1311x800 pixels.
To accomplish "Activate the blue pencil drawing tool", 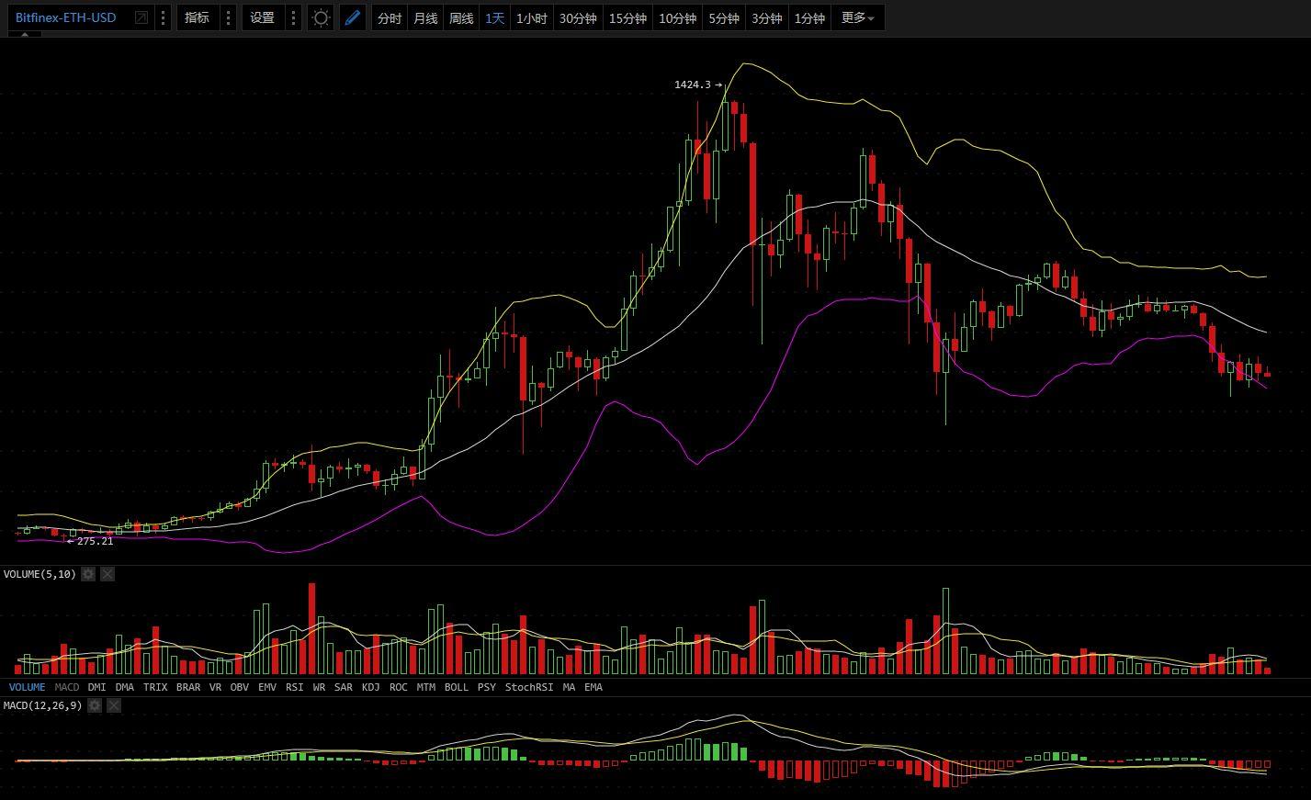I will [x=352, y=17].
